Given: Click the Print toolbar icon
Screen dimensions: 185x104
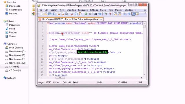Looking at the screenshot, I should [66, 14].
